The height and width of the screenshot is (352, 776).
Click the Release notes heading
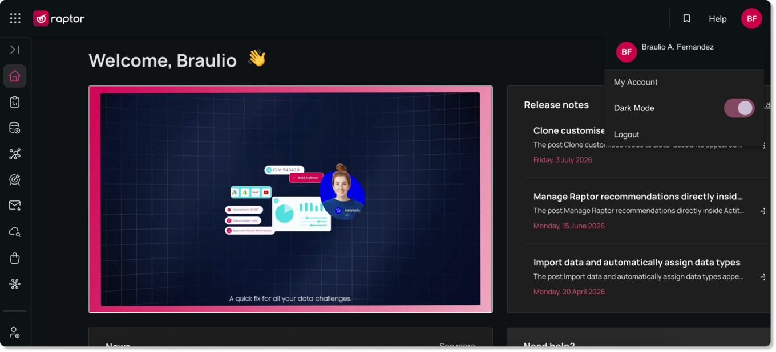pos(556,105)
